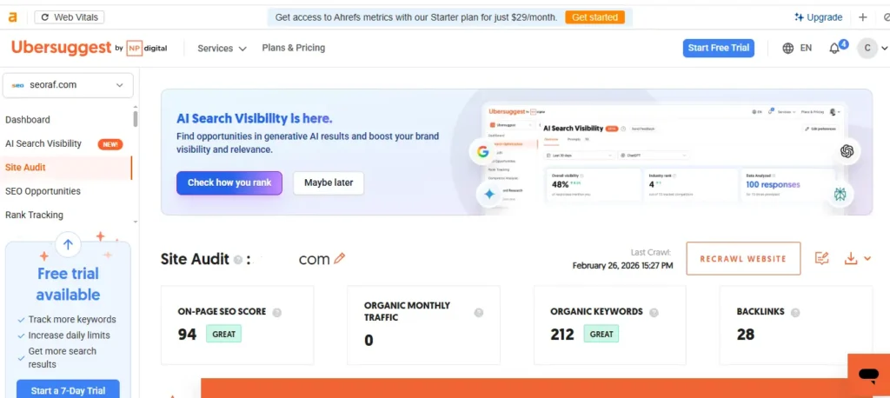The width and height of the screenshot is (890, 398).
Task: Click the Backlinks value 28
Action: [x=745, y=335]
